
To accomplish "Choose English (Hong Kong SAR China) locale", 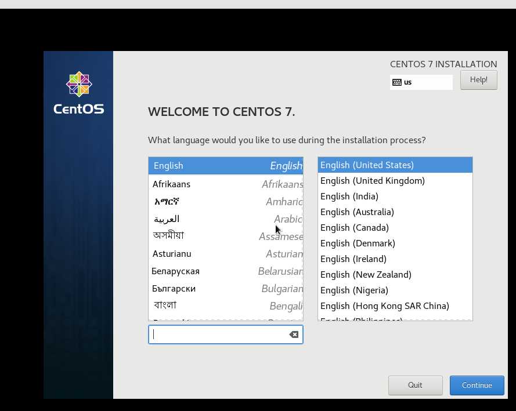I will click(395, 306).
